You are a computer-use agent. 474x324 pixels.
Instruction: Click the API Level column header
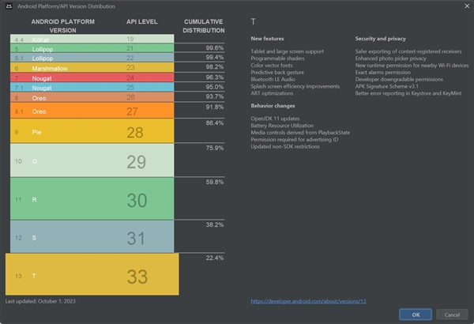pyautogui.click(x=141, y=22)
